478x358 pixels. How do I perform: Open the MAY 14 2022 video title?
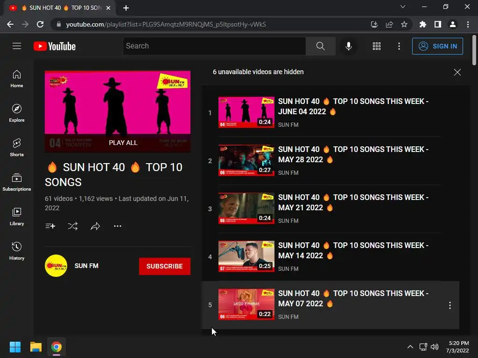tap(353, 250)
